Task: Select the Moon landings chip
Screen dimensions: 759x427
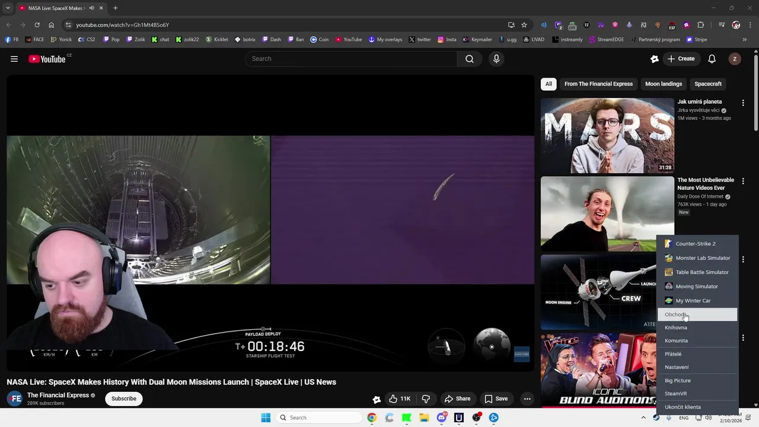Action: tap(664, 84)
